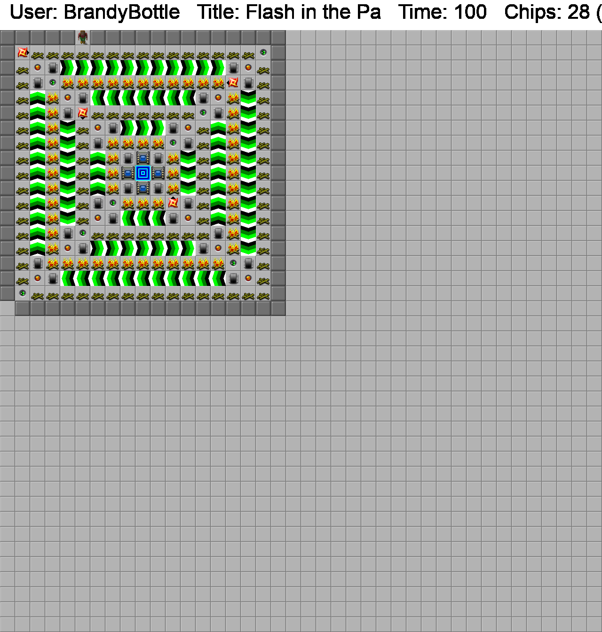
Task: Click red button diagonally above bottom-left corner green button
Action: coord(38,278)
